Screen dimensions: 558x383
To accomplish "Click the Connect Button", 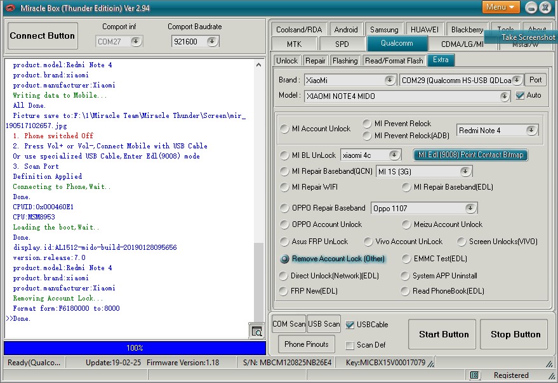I will point(43,36).
